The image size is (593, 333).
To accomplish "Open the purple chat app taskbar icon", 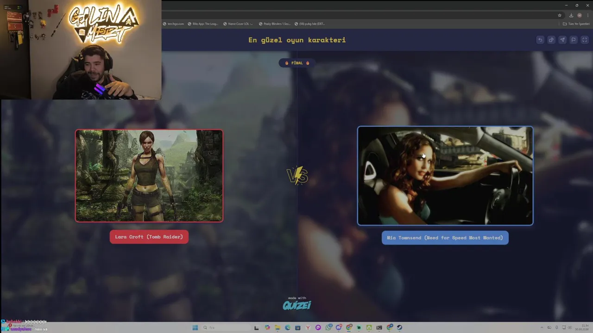I will pos(318,327).
